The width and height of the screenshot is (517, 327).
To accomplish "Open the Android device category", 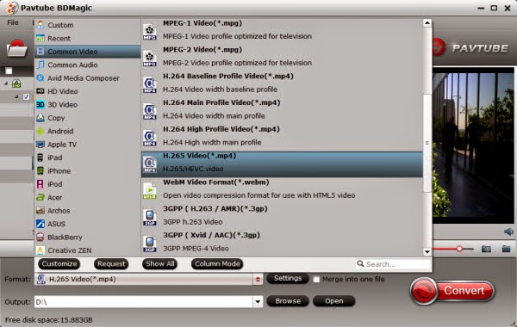I will point(87,131).
